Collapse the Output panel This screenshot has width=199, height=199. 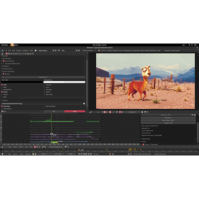coord(5,100)
